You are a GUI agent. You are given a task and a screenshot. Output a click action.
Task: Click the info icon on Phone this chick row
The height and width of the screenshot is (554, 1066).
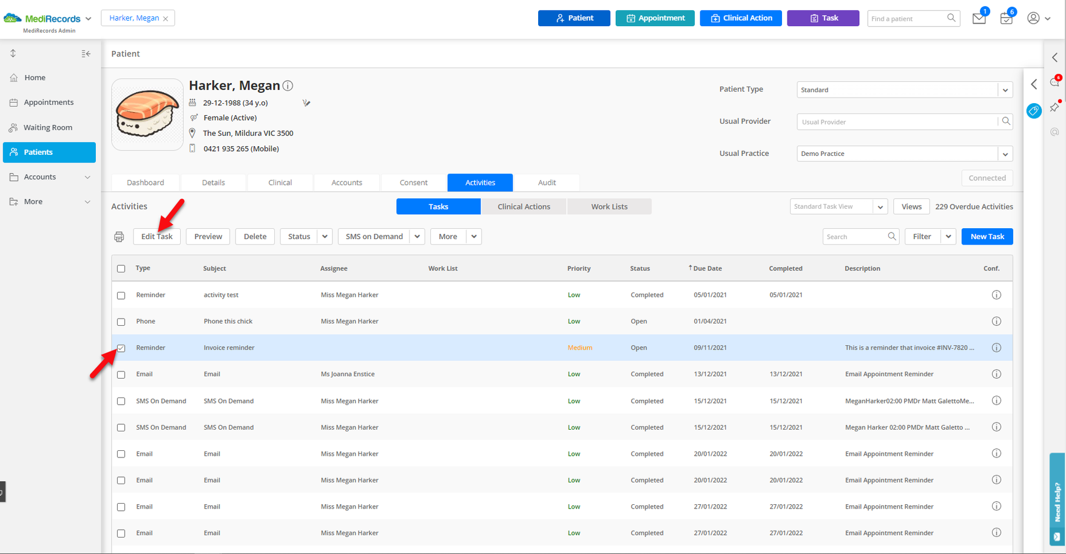[996, 322]
